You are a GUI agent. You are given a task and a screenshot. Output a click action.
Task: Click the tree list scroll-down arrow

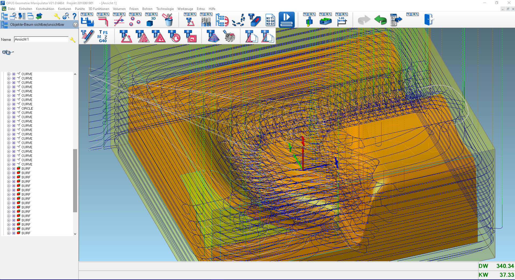tap(75, 234)
